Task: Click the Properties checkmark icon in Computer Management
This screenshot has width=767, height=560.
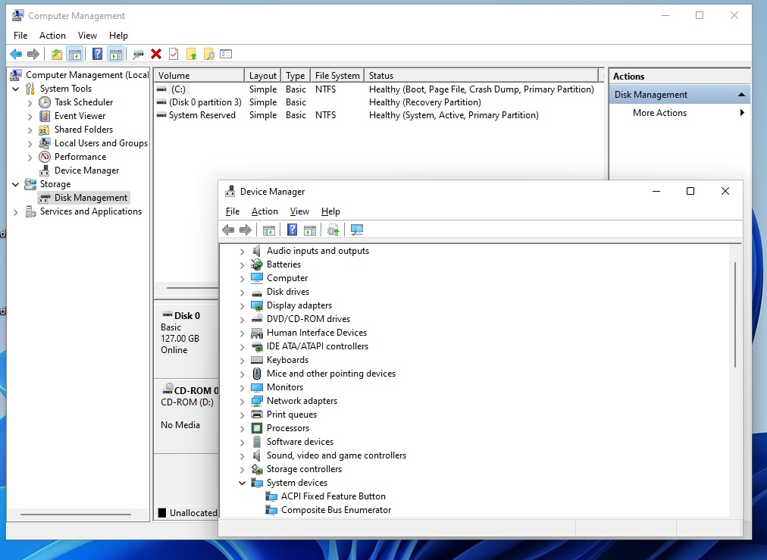Action: (174, 55)
